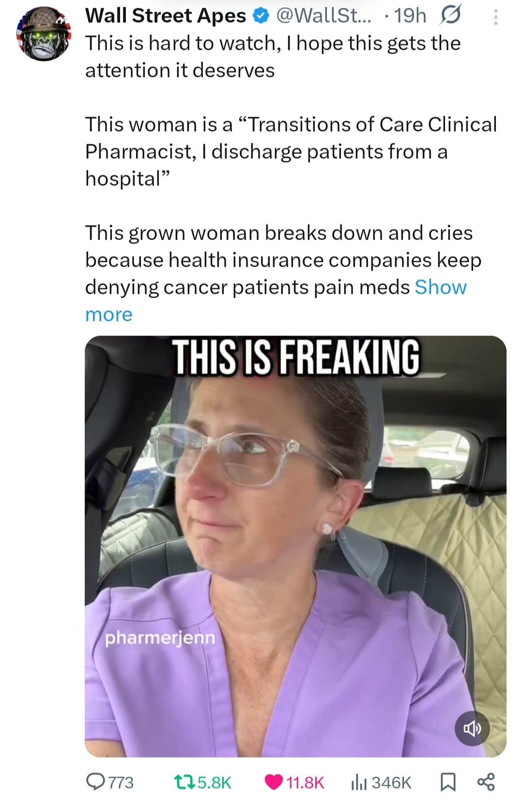Viewport: 523px width, 805px height.
Task: Like the post with heart icon
Action: point(274,782)
